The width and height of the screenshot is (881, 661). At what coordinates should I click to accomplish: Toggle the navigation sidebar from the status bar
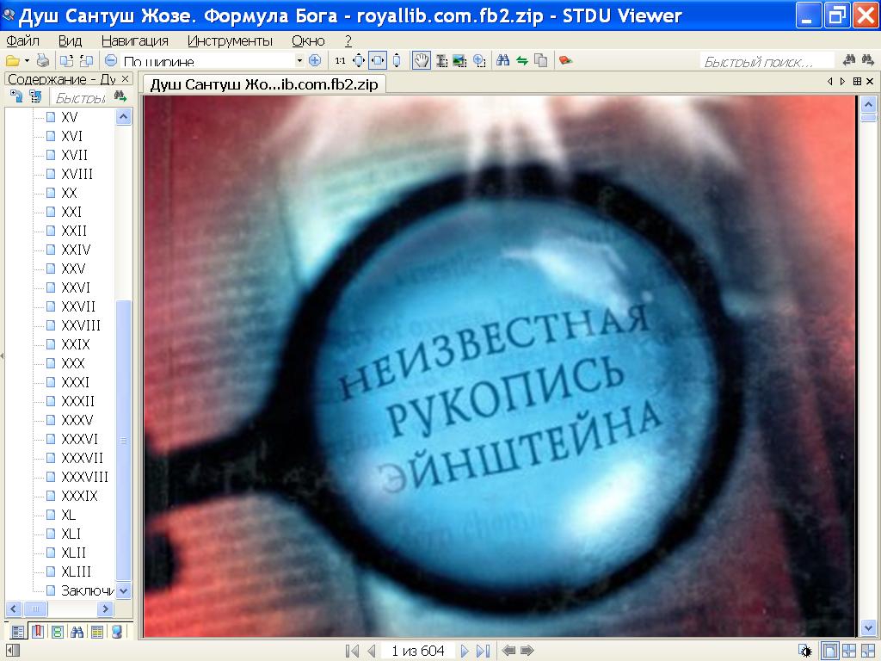[x=12, y=651]
